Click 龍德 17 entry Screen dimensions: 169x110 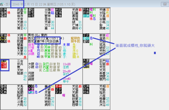(22, 73)
